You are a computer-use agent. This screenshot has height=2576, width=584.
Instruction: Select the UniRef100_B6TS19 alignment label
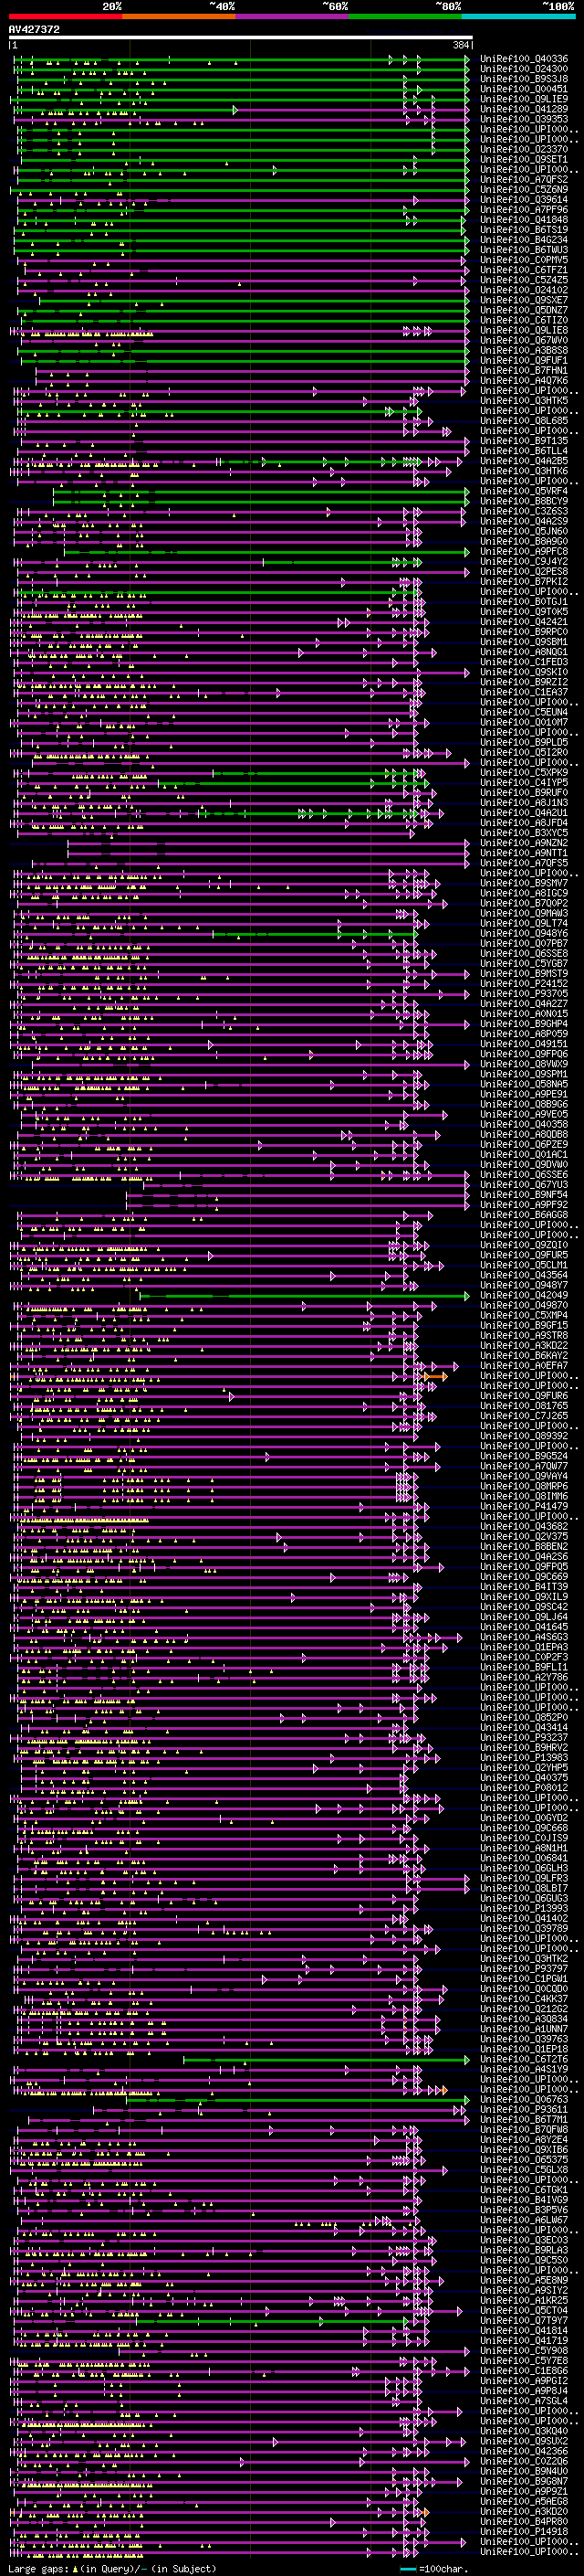coord(524,230)
